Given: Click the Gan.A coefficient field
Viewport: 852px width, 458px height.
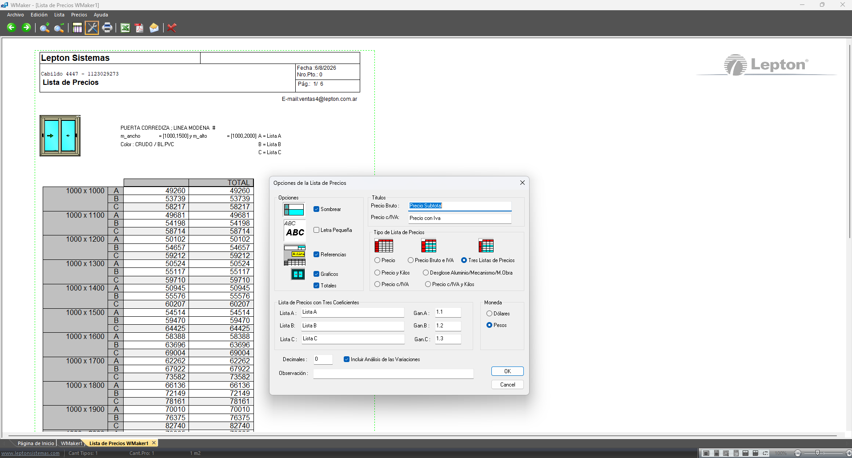Looking at the screenshot, I should 448,312.
